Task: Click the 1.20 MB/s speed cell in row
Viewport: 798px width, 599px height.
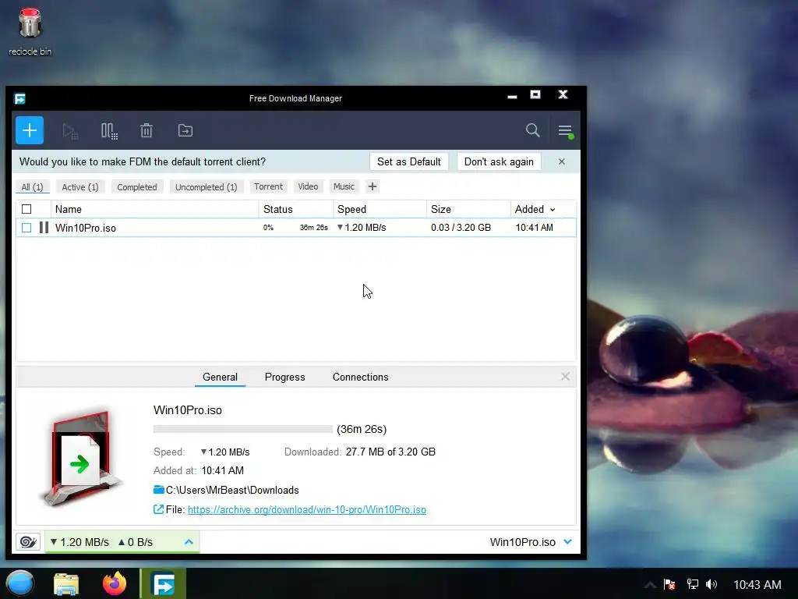Action: tap(362, 228)
